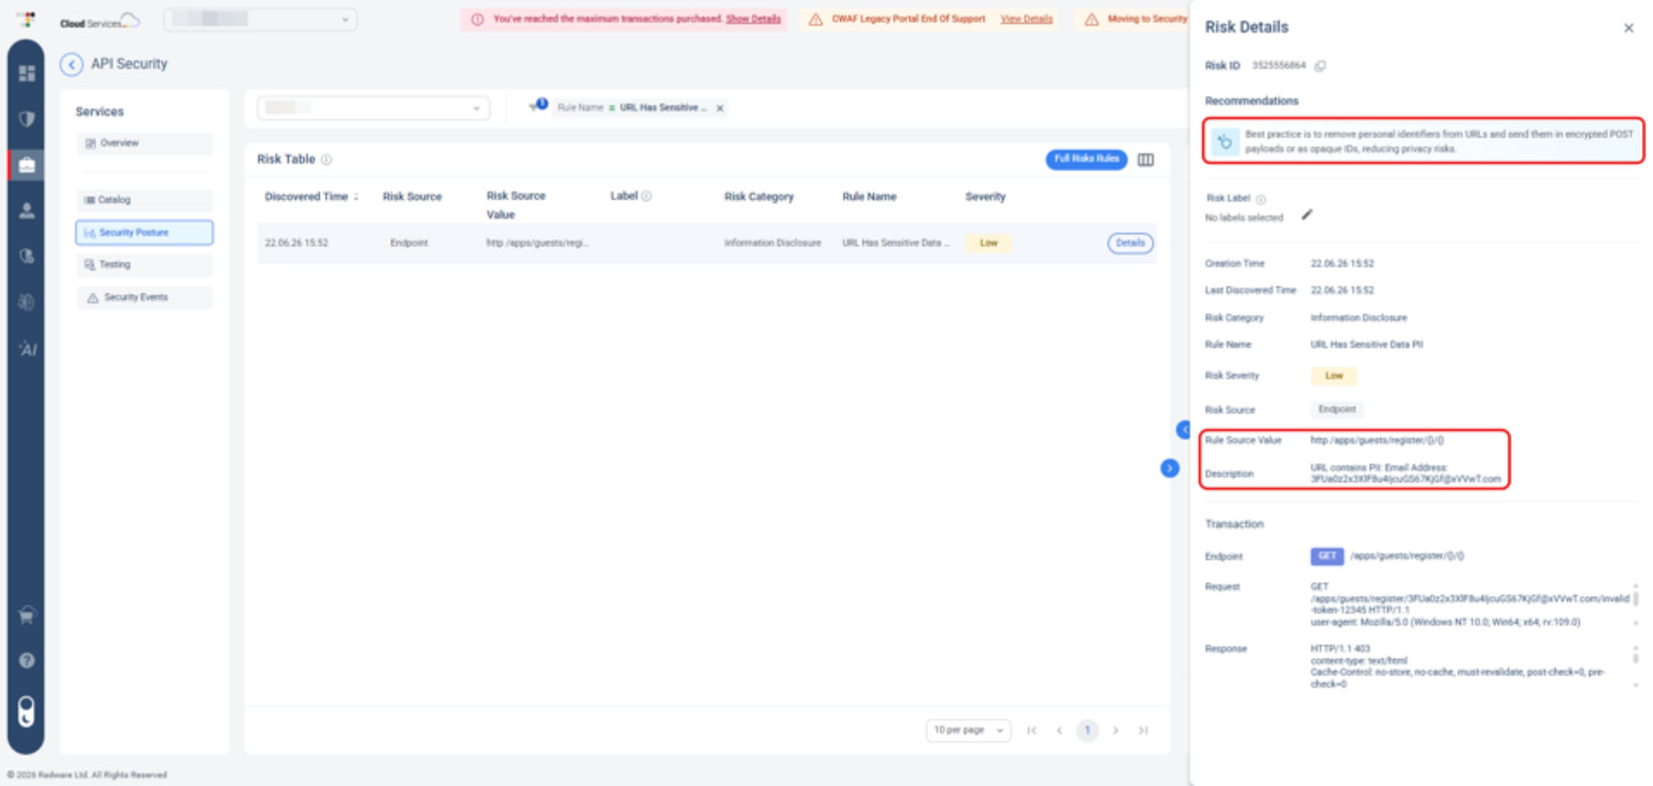
Task: Click the GET method badge in Transaction
Action: [x=1327, y=556]
